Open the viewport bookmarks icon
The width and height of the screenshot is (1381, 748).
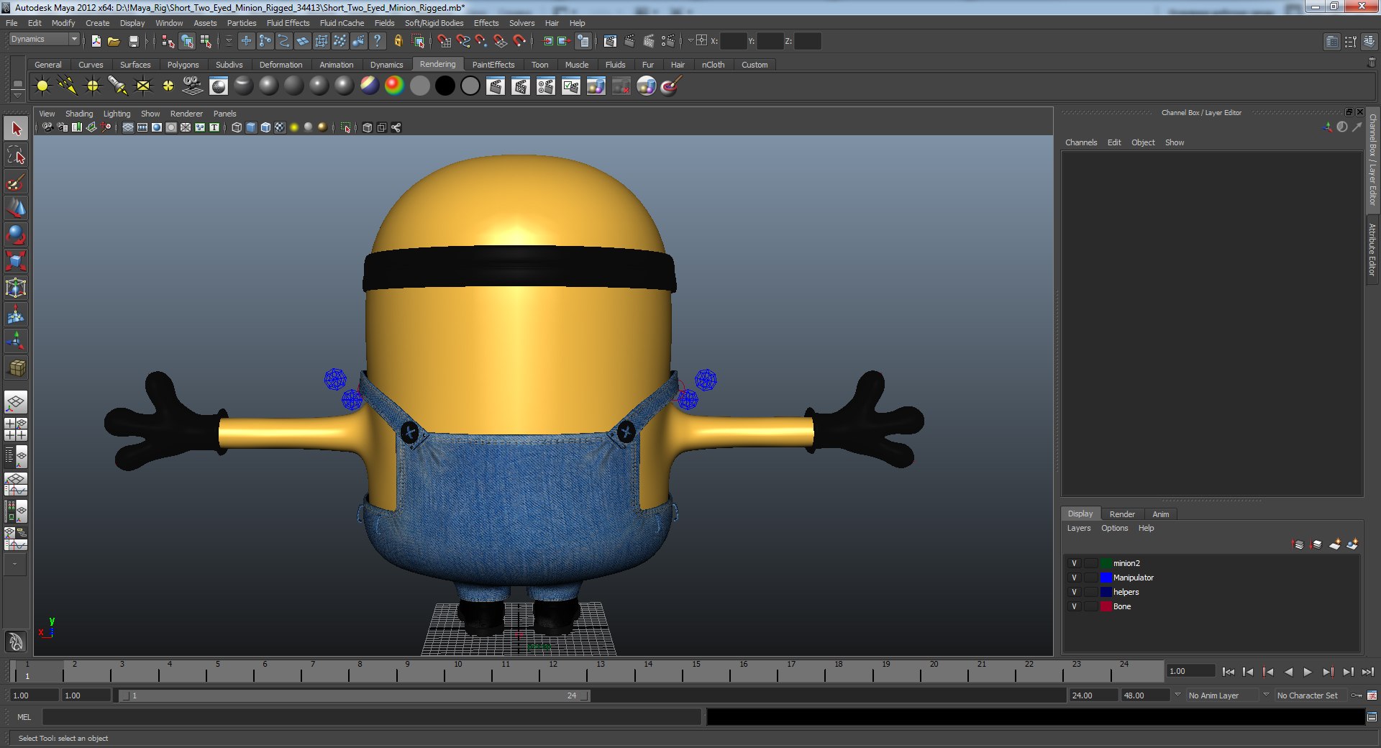[76, 127]
